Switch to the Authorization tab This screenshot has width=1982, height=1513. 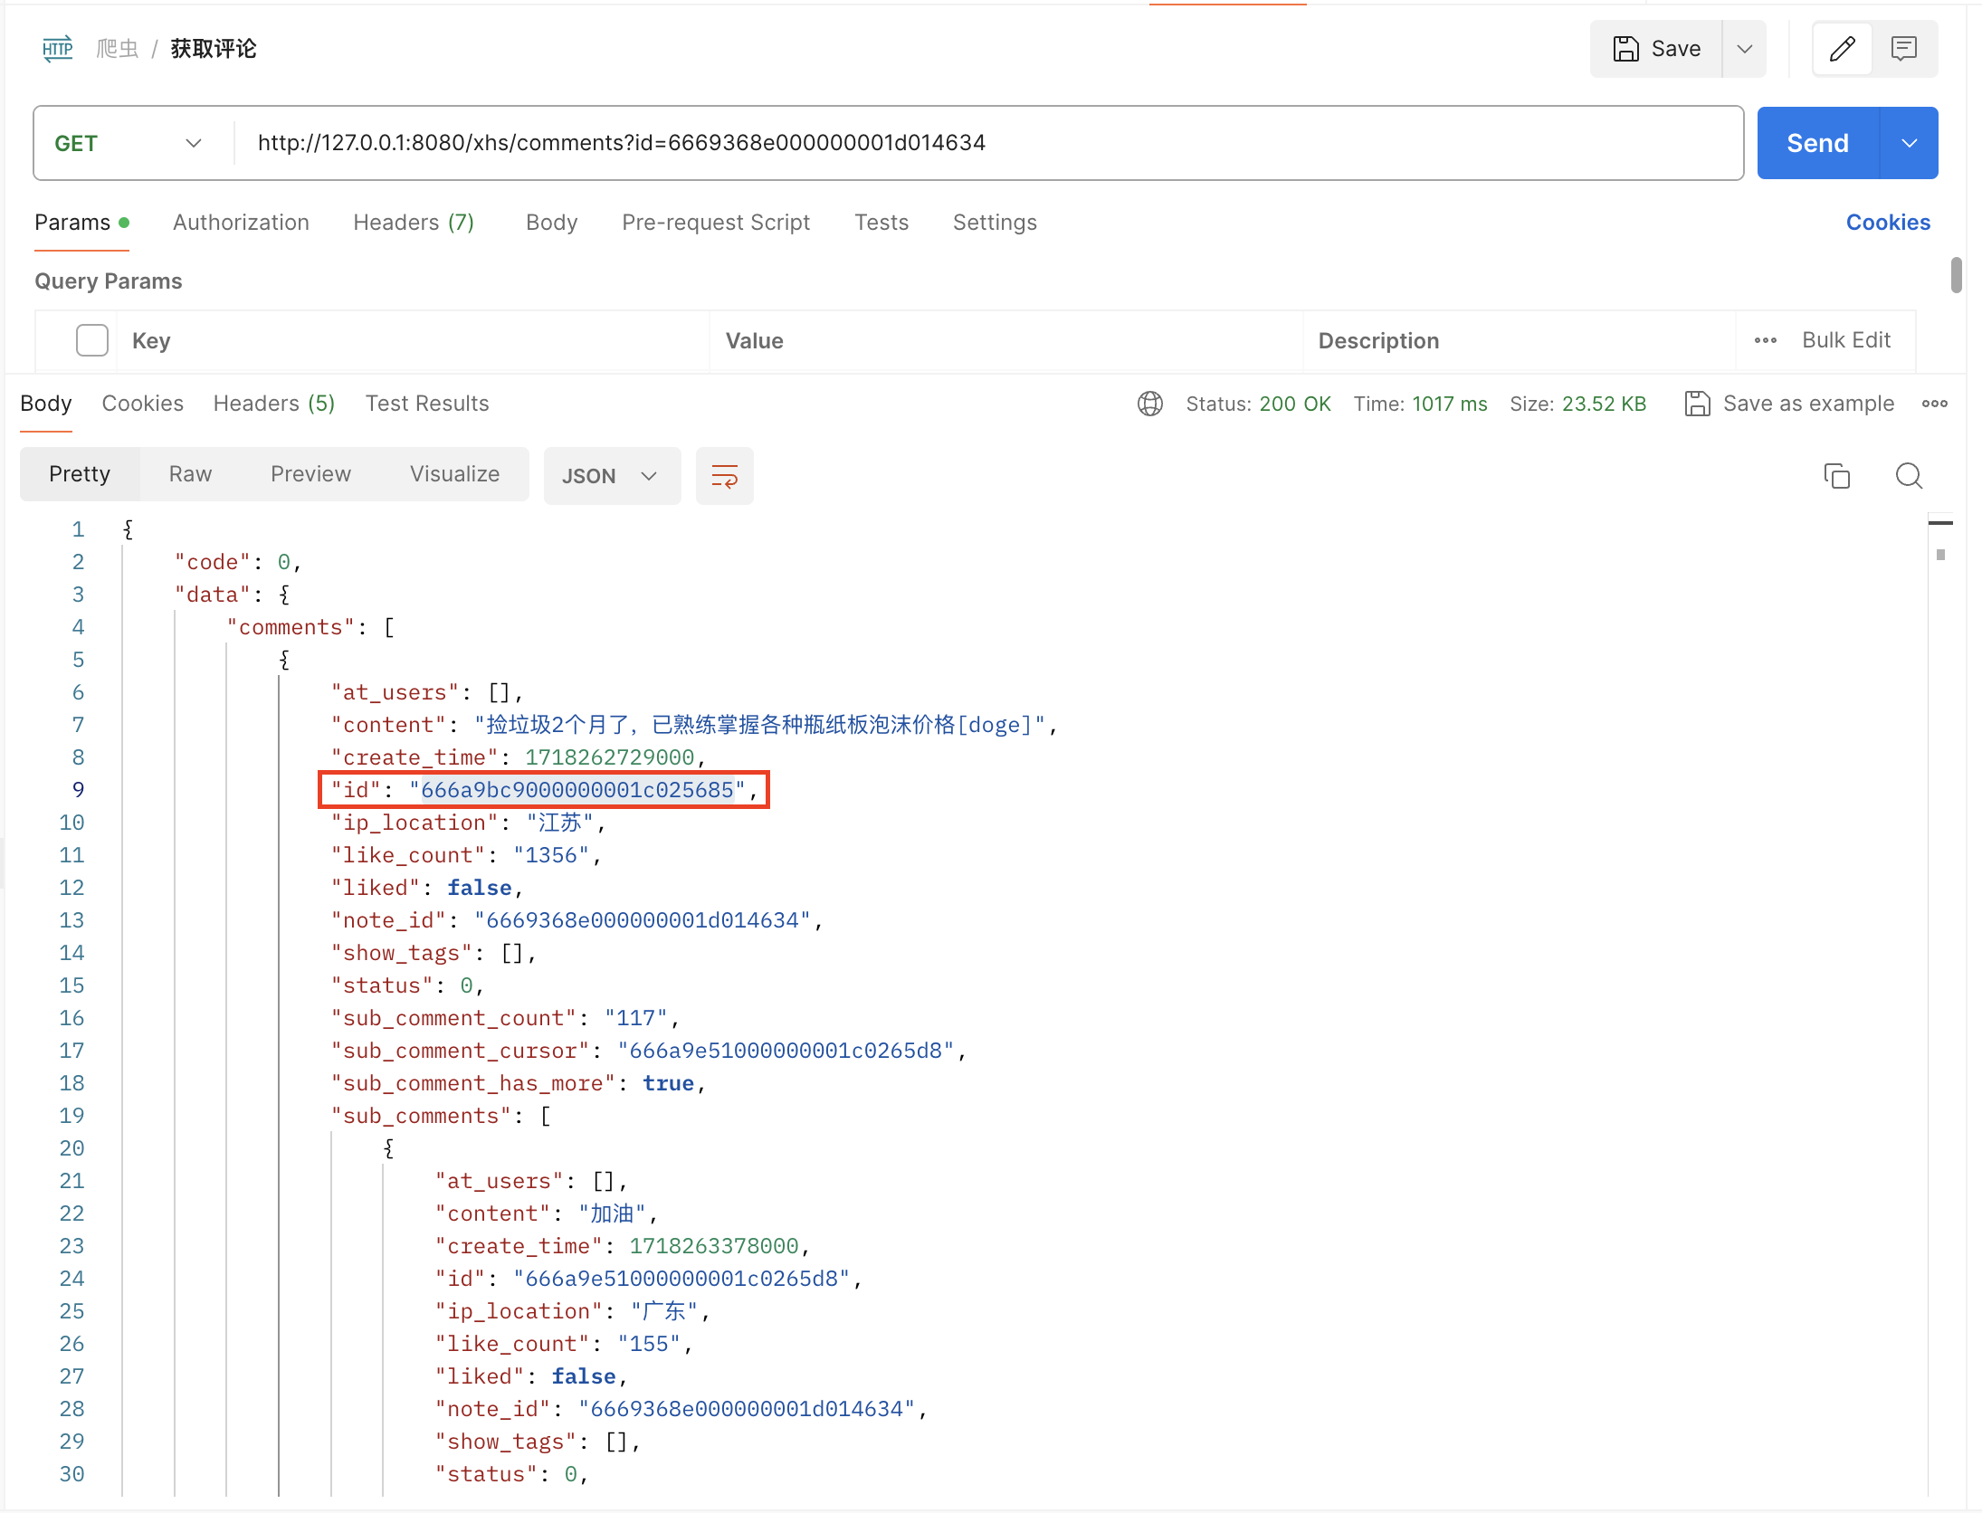pos(240,223)
